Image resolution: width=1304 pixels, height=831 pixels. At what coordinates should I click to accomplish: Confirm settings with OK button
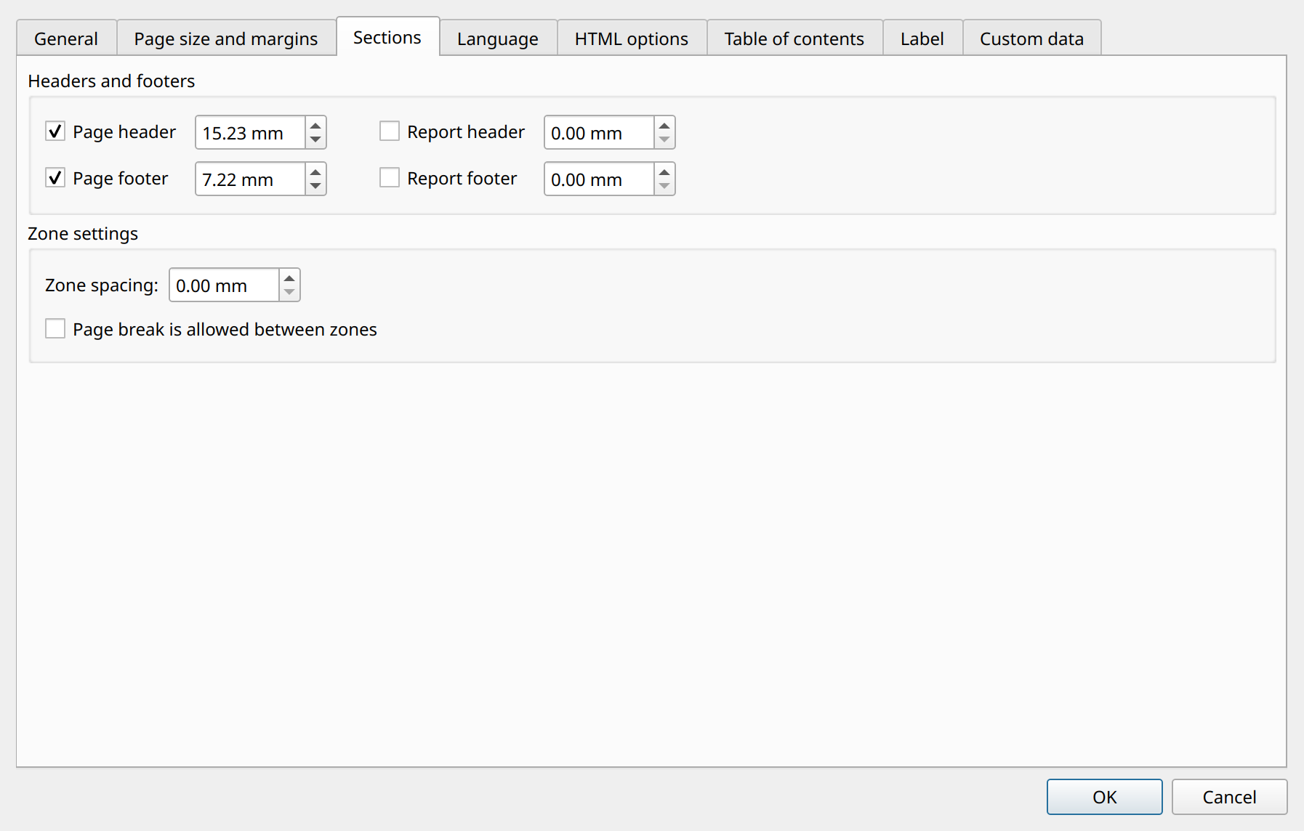click(1104, 797)
